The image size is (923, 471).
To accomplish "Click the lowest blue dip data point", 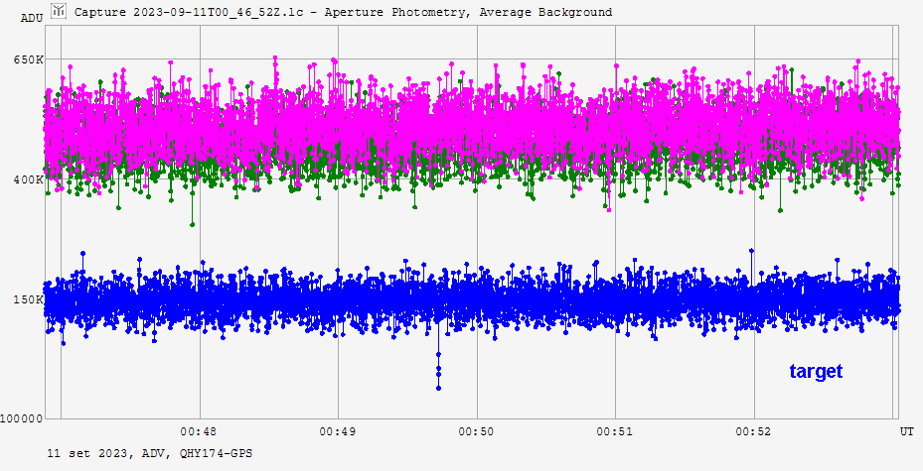I will 438,388.
